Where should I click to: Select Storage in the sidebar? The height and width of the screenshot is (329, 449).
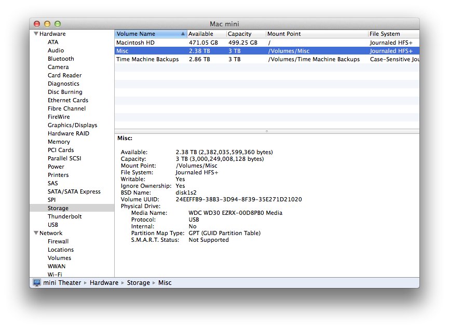[72, 208]
